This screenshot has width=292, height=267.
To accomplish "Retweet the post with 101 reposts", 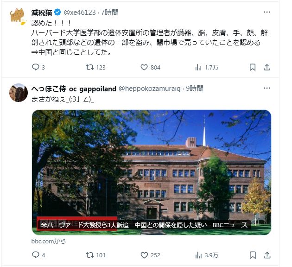I will point(95,255).
